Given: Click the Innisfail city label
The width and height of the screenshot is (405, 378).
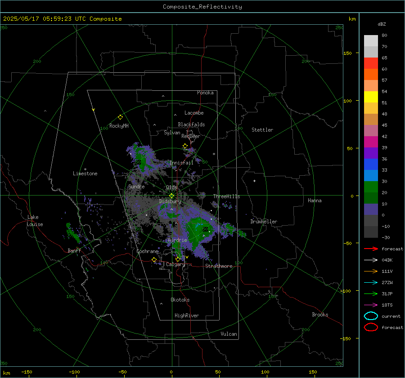Looking at the screenshot, I should [182, 163].
